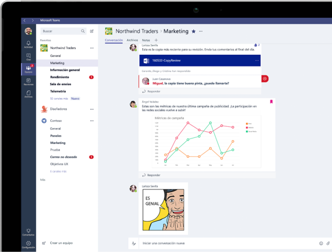Open Configuración gear icon
The width and height of the screenshot is (332, 252).
[28, 244]
